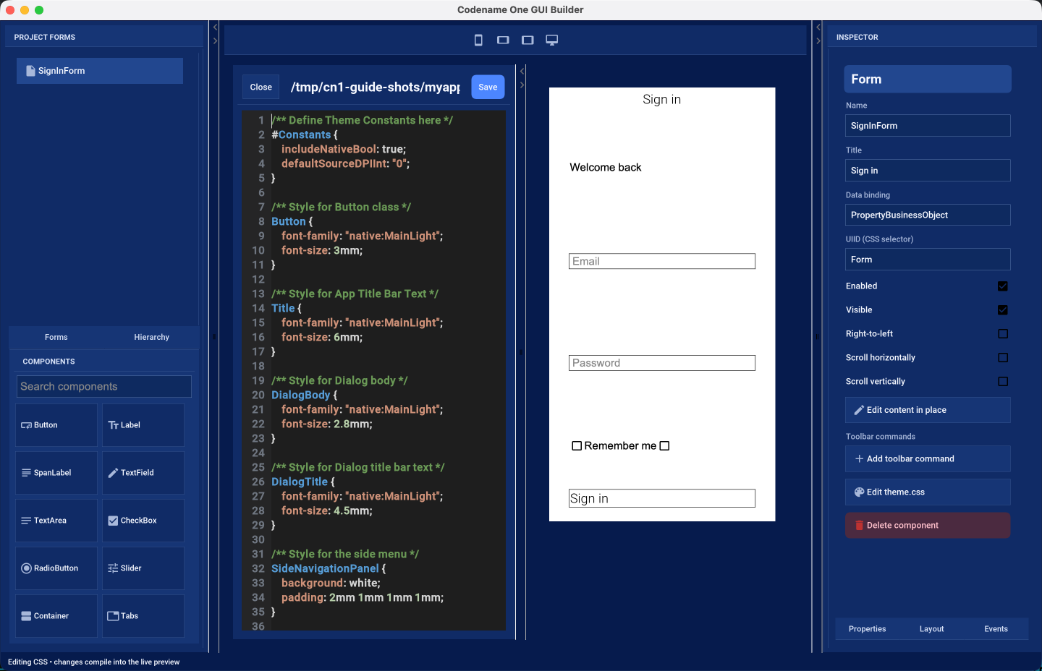Switch to the Hierarchy tab

[151, 337]
